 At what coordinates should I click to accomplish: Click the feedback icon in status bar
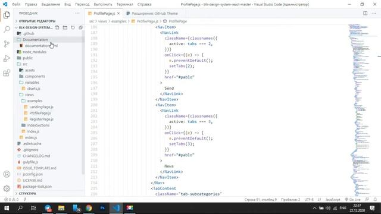tap(367, 200)
